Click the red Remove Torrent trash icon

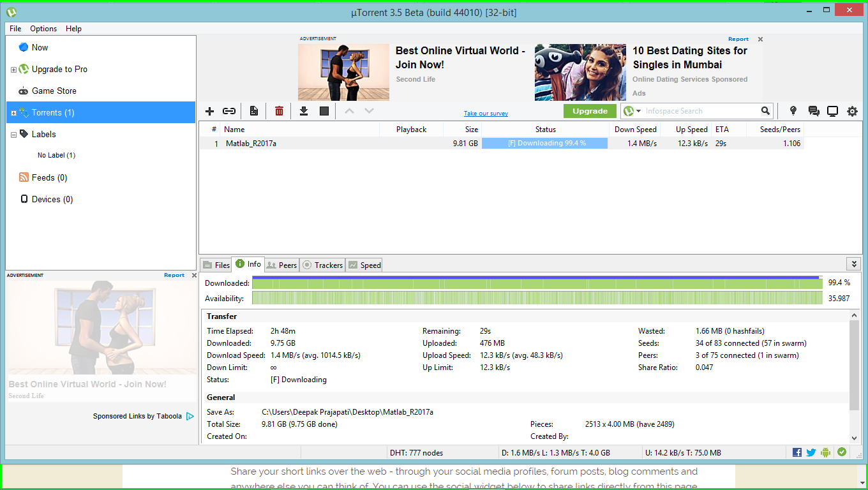pos(279,111)
